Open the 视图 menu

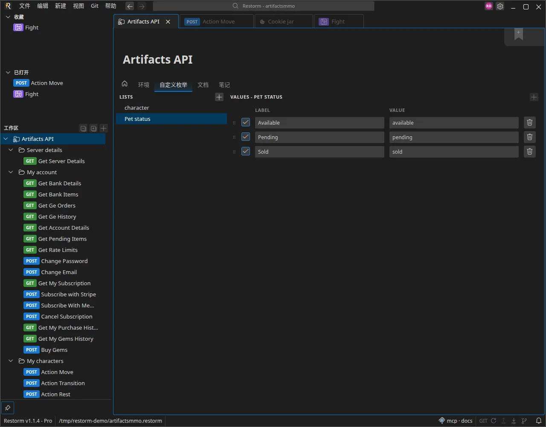point(78,6)
